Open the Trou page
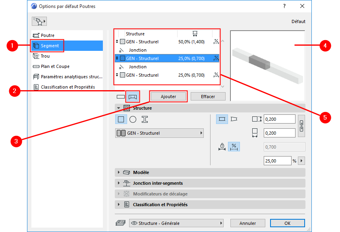 67,56
